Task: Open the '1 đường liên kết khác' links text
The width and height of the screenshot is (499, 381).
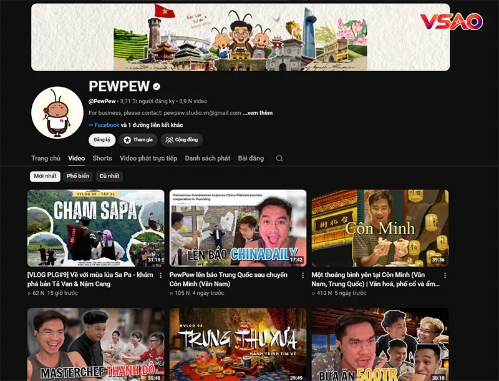Action: coord(155,125)
